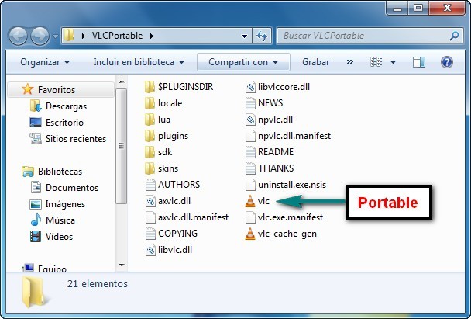Click the axvlc.dll file icon
This screenshot has width=471, height=319.
coord(150,201)
